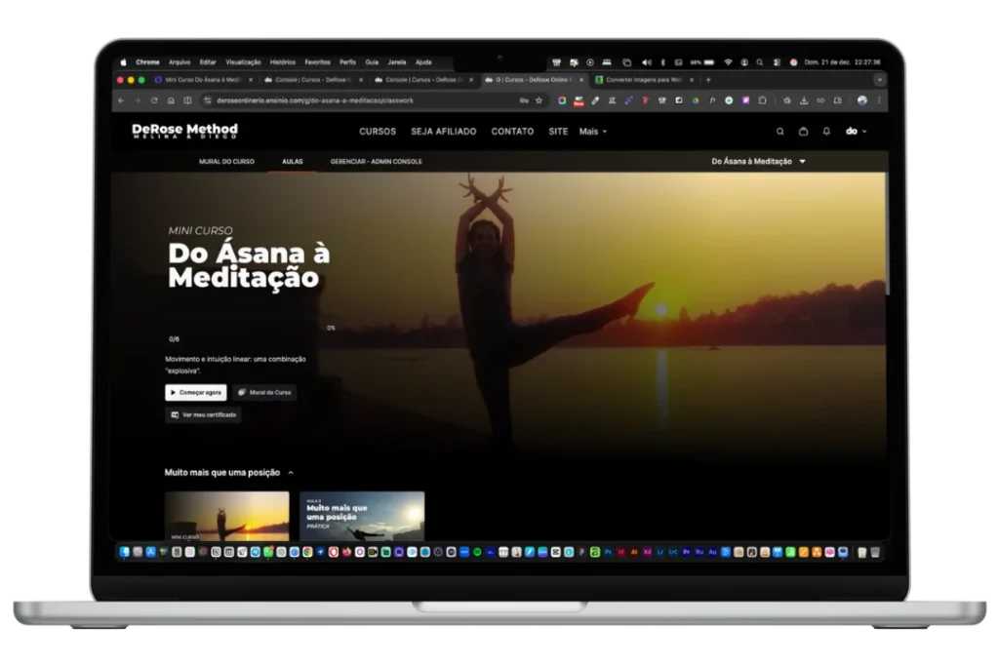Open the Arquivo menu
Image resolution: width=999 pixels, height=666 pixels.
180,62
